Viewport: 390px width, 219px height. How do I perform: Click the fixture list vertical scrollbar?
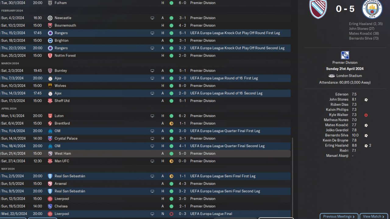coord(292,177)
